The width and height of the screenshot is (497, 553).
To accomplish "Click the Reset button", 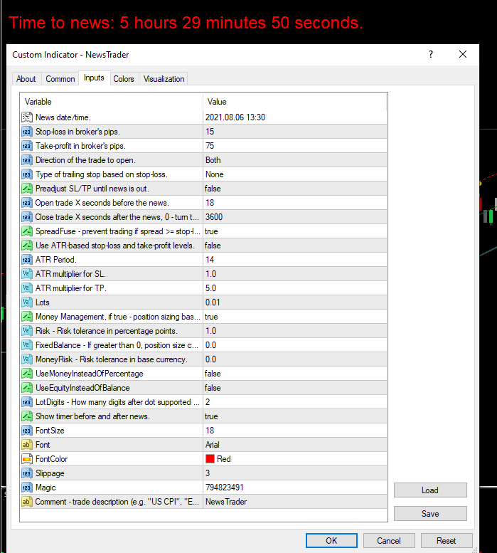I will (x=447, y=541).
